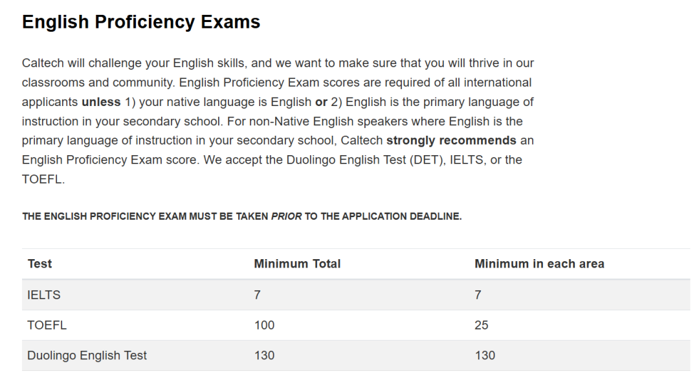Click the Duolingo minimum total 130
This screenshot has width=699, height=380.
(264, 355)
